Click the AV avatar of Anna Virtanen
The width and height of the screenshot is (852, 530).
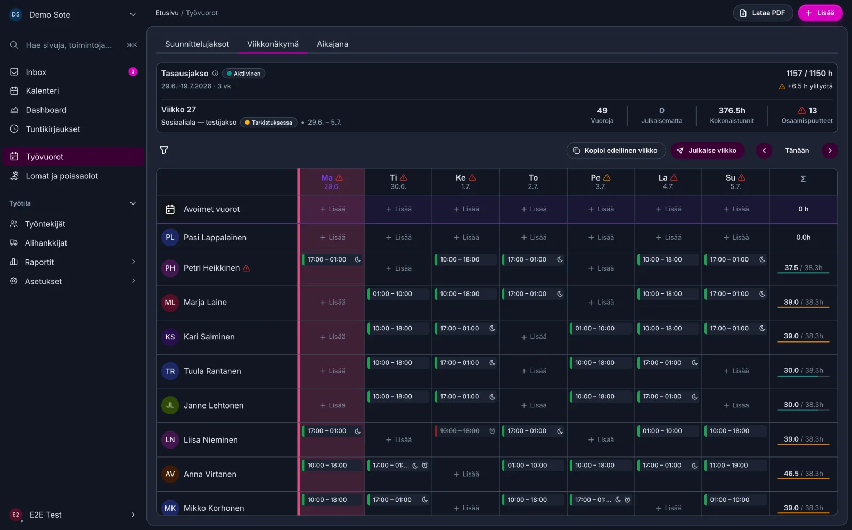pyautogui.click(x=170, y=474)
